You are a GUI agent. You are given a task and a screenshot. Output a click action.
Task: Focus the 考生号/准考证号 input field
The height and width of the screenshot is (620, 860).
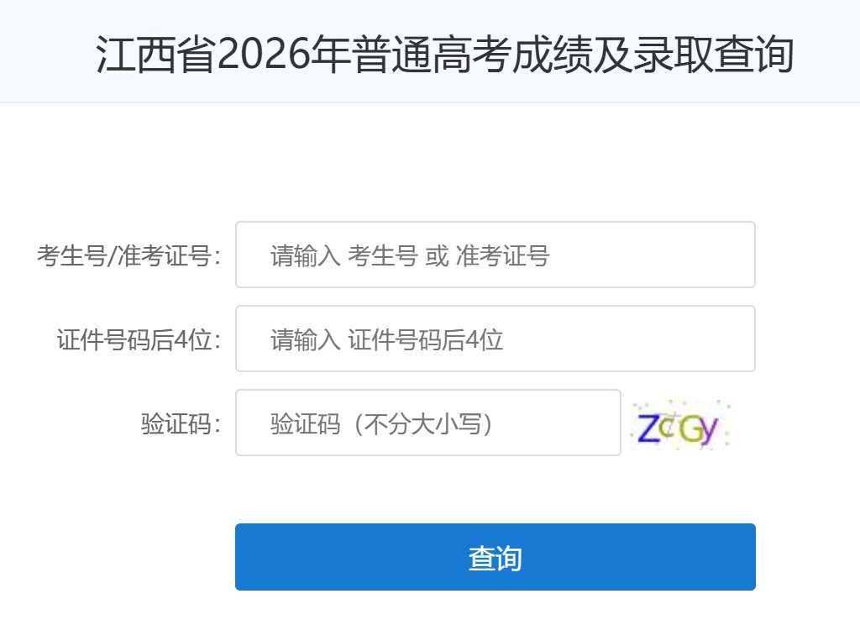click(496, 255)
